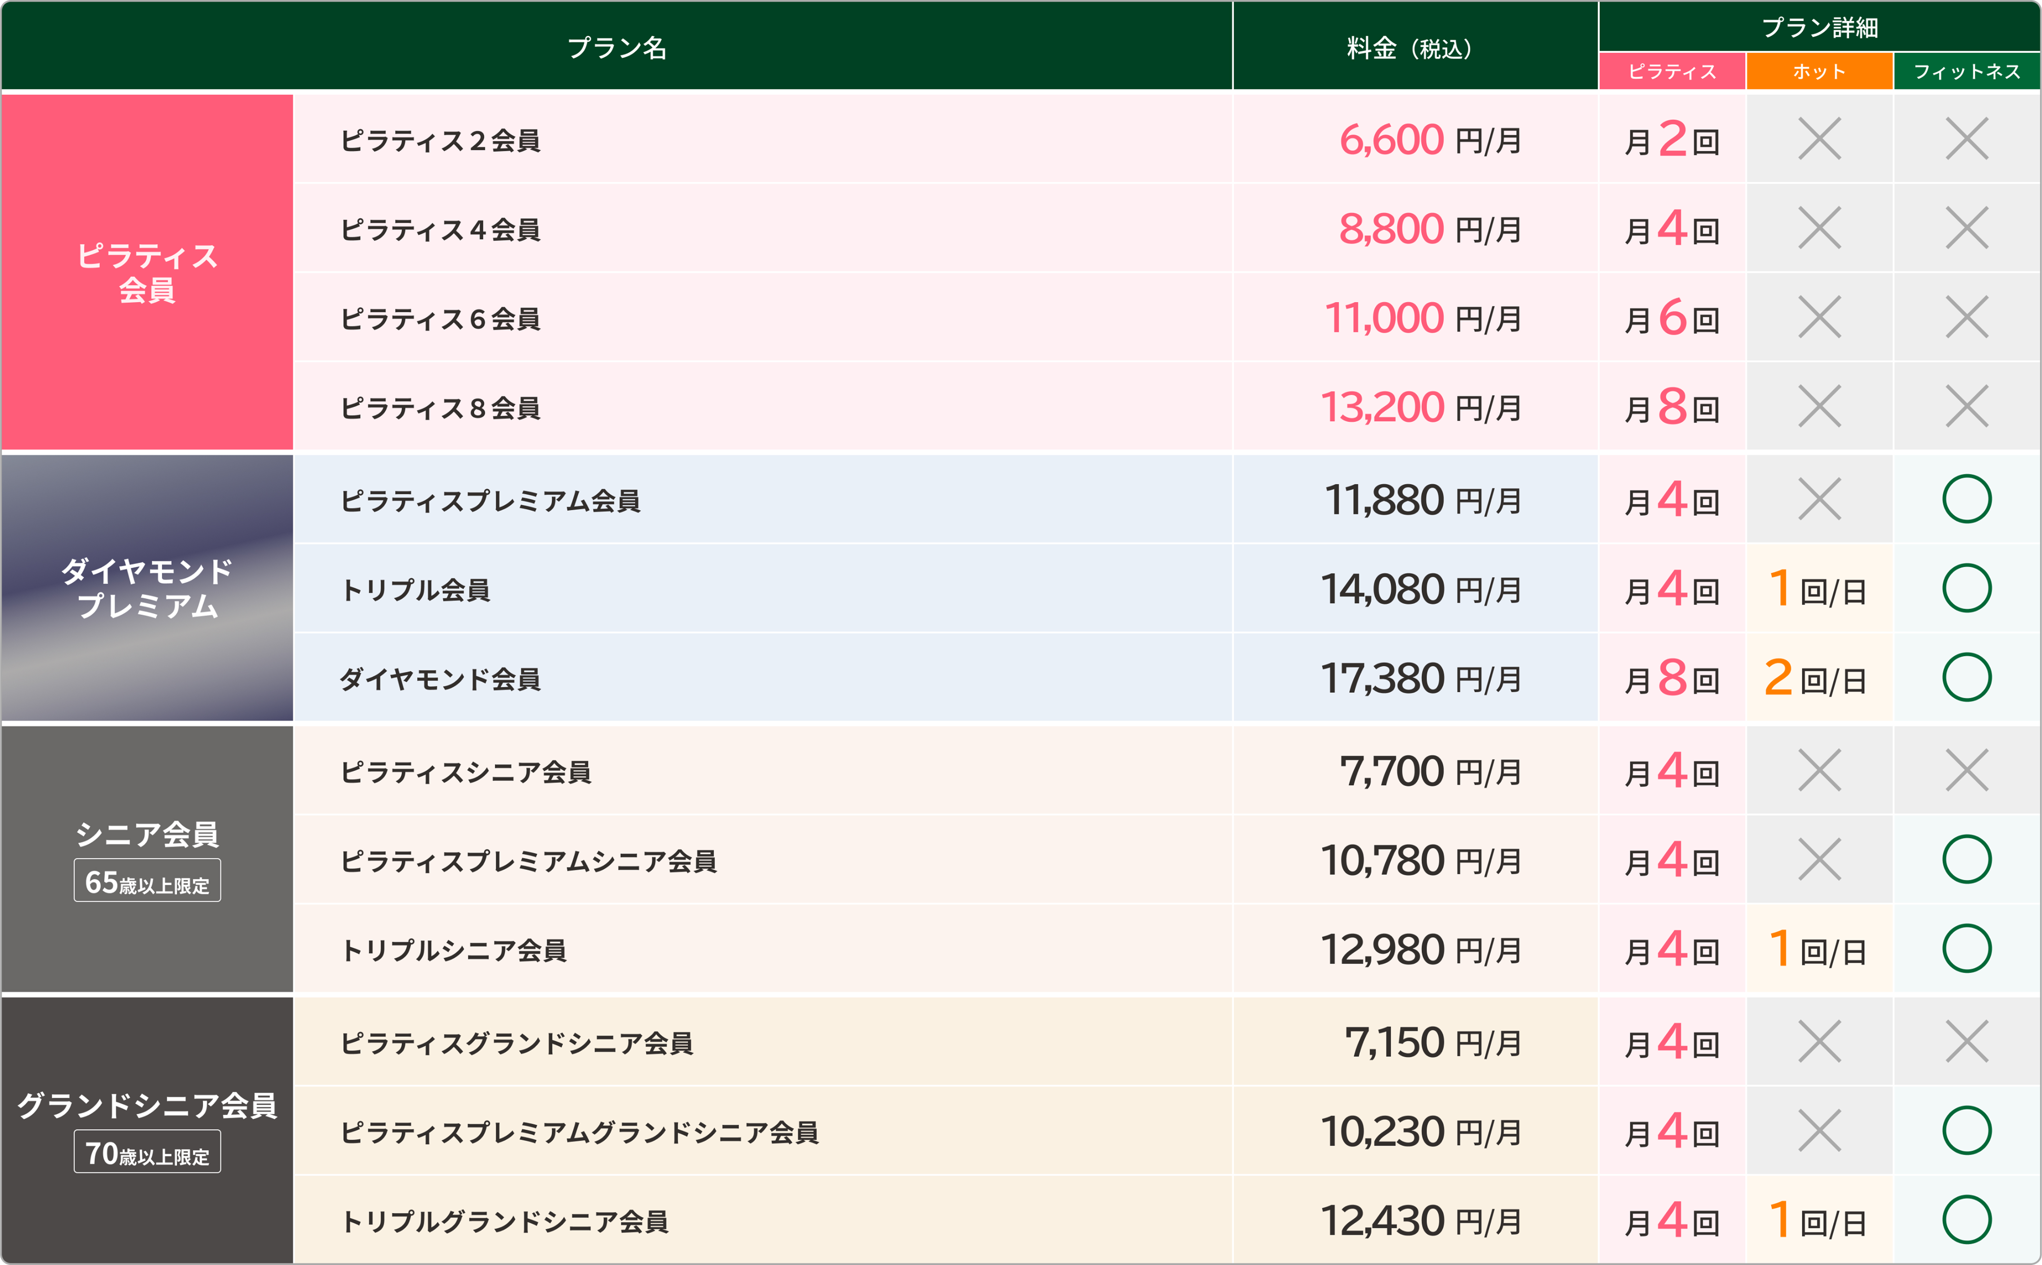Click the 2回/日 hot value for ダイヤモンド会員
Screen dimensions: 2042x1265
[x=1815, y=679]
